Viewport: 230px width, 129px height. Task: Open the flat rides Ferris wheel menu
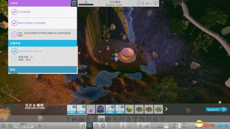[103, 126]
